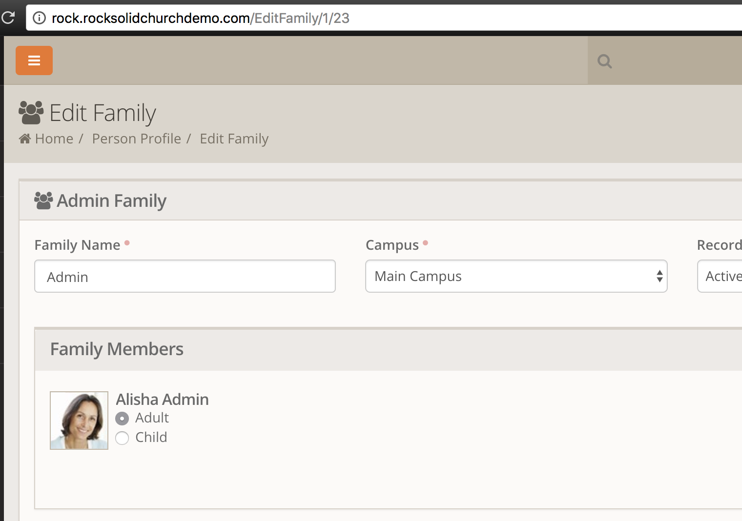Click the people icon beside Edit Family title

[x=31, y=113]
